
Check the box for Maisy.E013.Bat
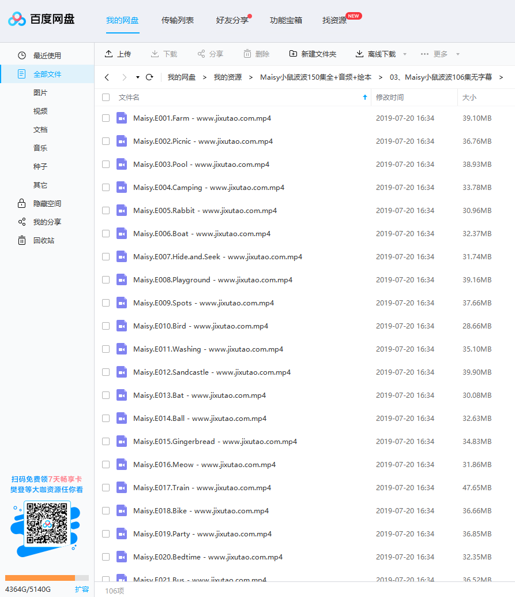click(106, 395)
